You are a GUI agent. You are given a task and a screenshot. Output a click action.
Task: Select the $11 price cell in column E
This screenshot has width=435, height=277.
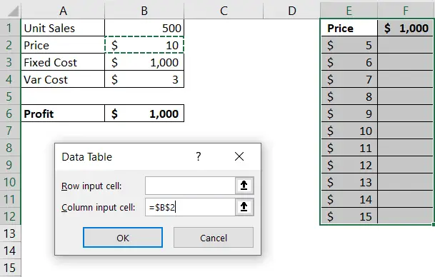click(349, 148)
